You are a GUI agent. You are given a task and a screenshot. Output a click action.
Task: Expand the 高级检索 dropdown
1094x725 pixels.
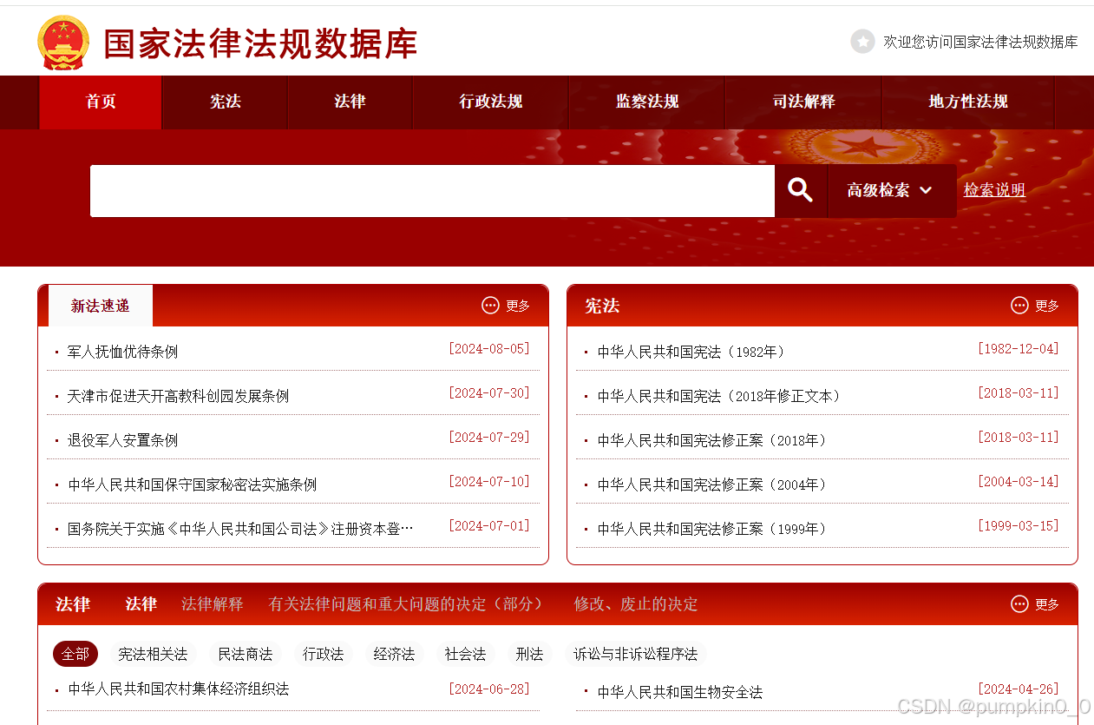click(x=891, y=190)
